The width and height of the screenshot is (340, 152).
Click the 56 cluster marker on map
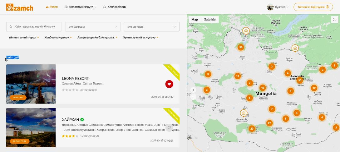click(241, 47)
